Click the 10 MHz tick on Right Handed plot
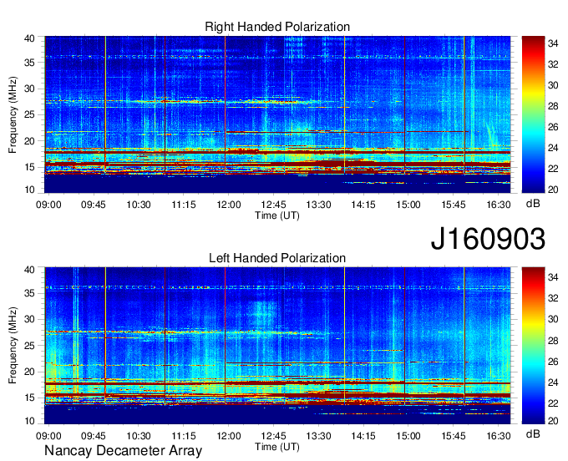The width and height of the screenshot is (568, 461). tap(30, 190)
